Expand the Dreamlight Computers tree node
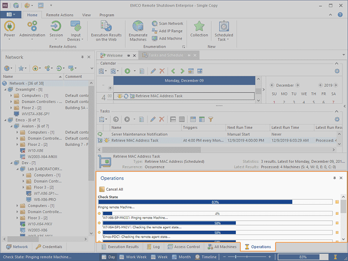Image resolution: width=348 pixels, height=261 pixels. pyautogui.click(x=11, y=96)
